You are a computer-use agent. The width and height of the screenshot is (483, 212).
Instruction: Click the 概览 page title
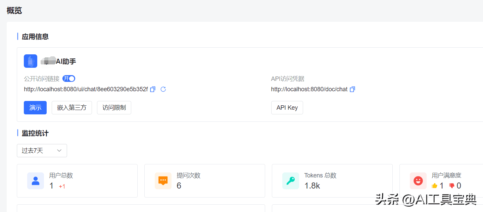pyautogui.click(x=14, y=10)
